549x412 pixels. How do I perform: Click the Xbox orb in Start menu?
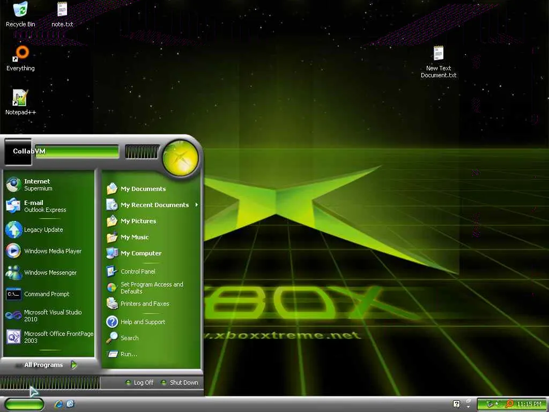pos(180,158)
